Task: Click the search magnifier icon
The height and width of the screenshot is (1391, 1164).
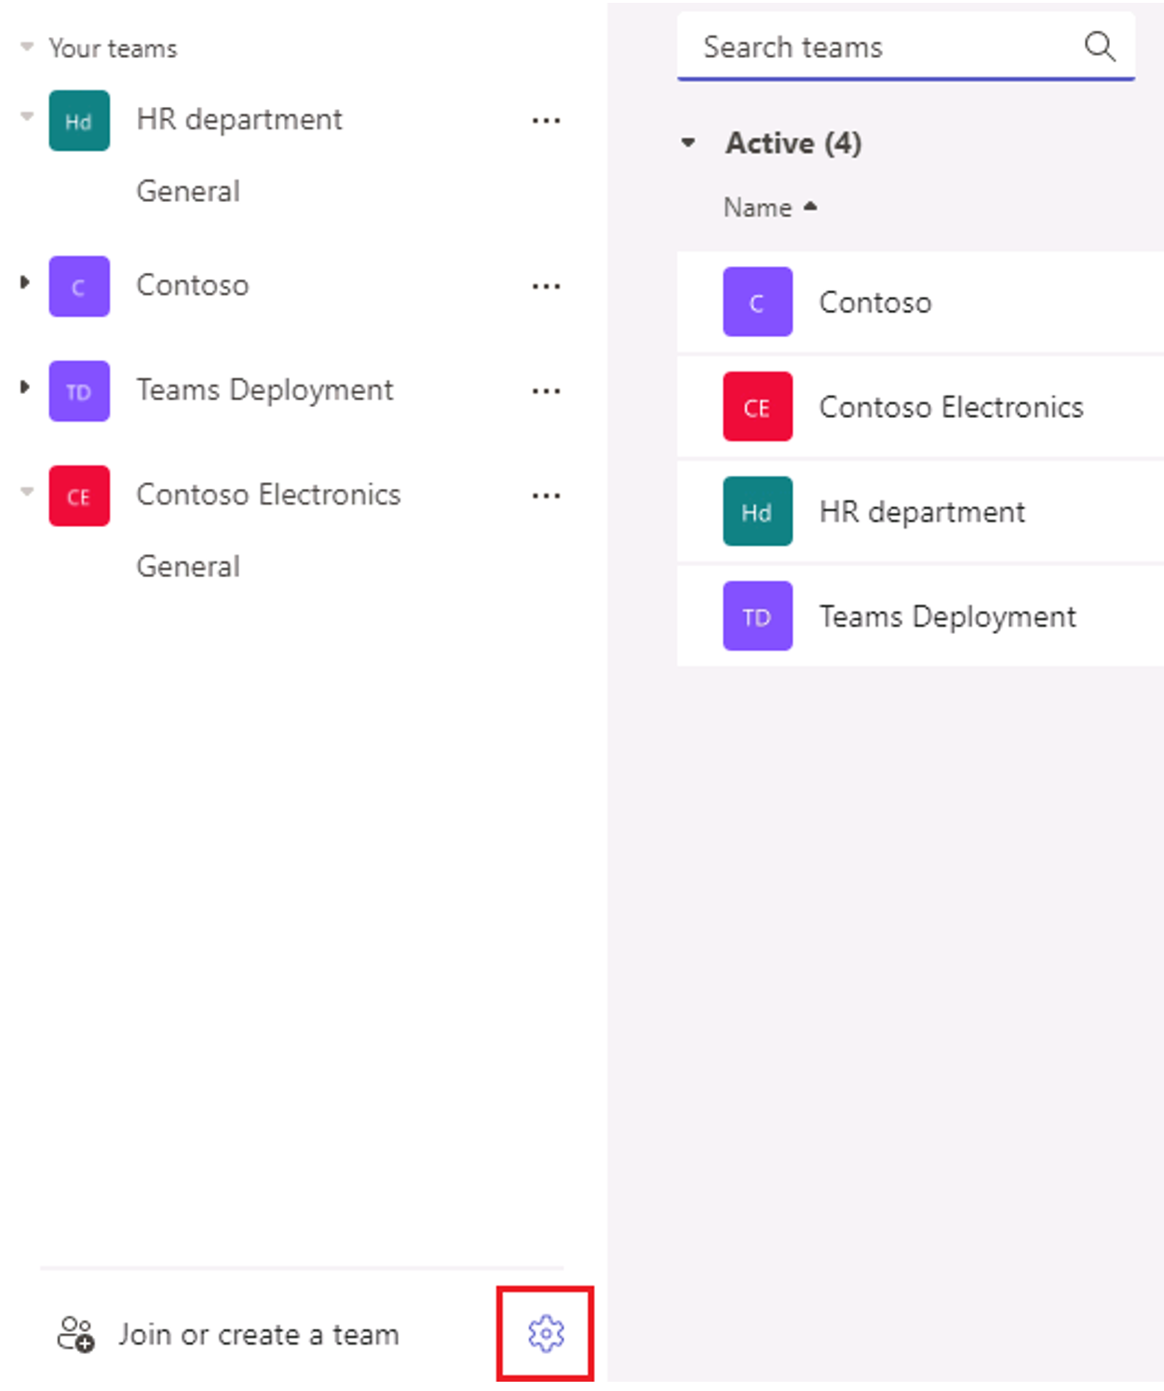Action: pos(1100,46)
